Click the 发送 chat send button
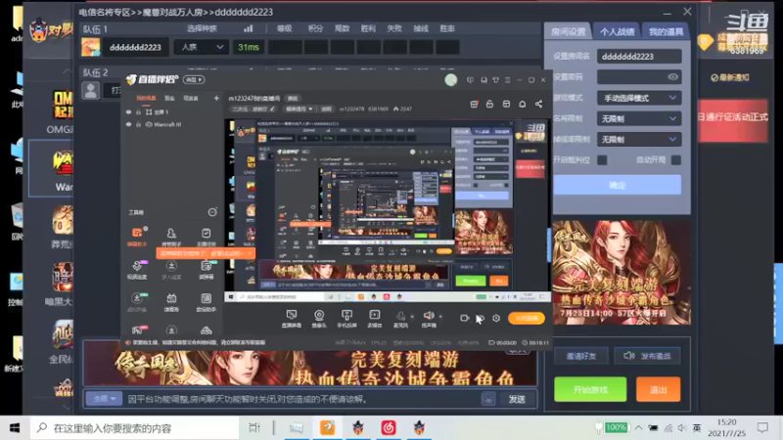This screenshot has width=783, height=440. [517, 399]
